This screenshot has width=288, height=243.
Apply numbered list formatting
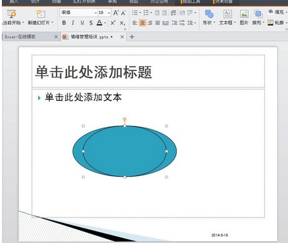[x=146, y=13]
